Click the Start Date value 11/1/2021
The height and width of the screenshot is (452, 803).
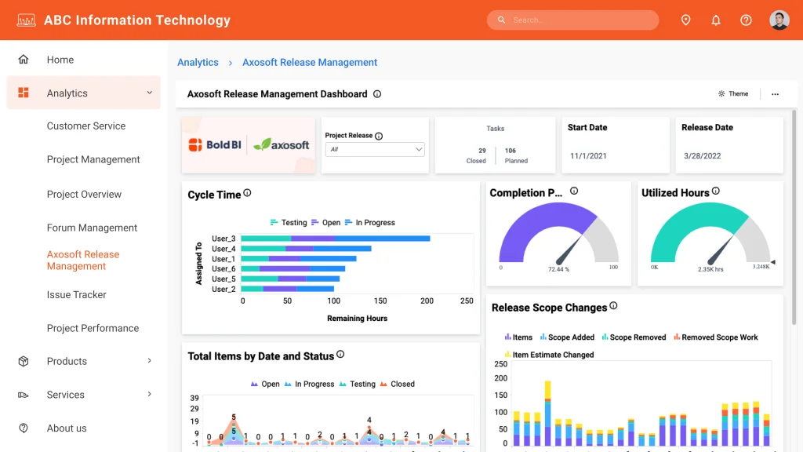[588, 156]
